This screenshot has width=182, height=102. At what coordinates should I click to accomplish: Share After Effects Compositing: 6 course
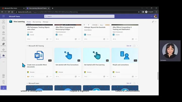[133, 39]
